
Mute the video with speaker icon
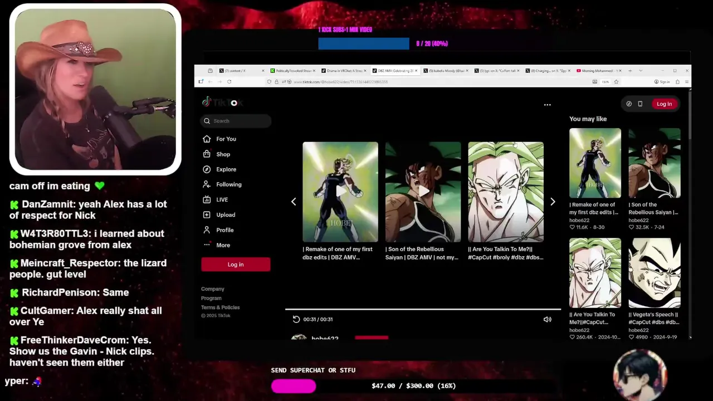pyautogui.click(x=547, y=319)
